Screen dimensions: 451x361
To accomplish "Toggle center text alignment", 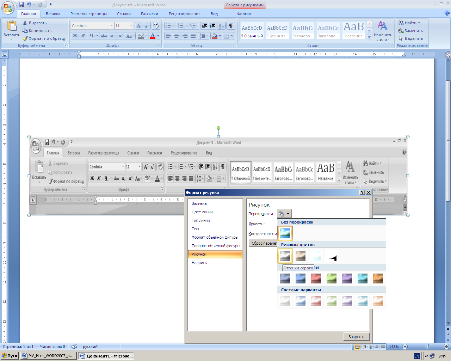I will pyautogui.click(x=177, y=36).
